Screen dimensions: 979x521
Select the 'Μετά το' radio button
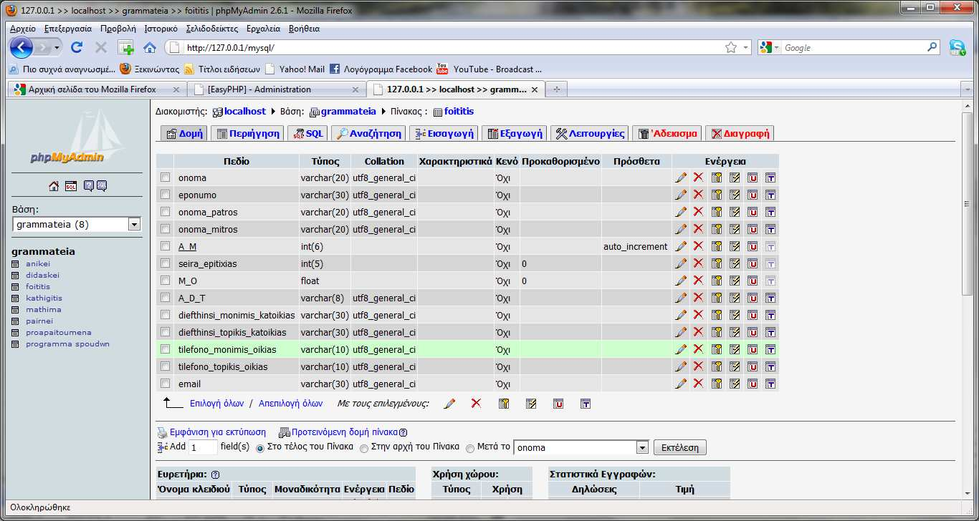[x=470, y=448]
